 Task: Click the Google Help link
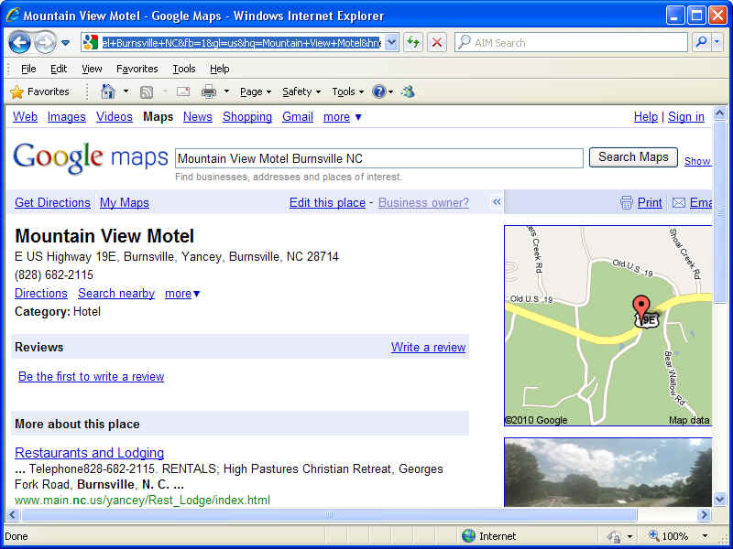646,117
